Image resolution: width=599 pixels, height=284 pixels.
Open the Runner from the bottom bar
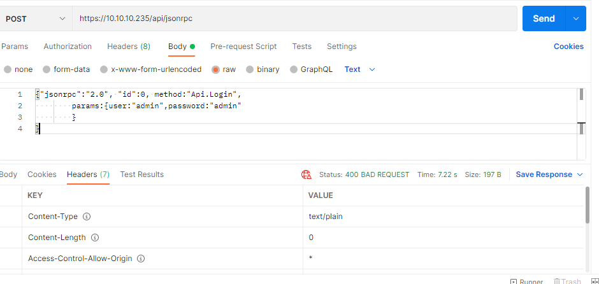click(527, 281)
